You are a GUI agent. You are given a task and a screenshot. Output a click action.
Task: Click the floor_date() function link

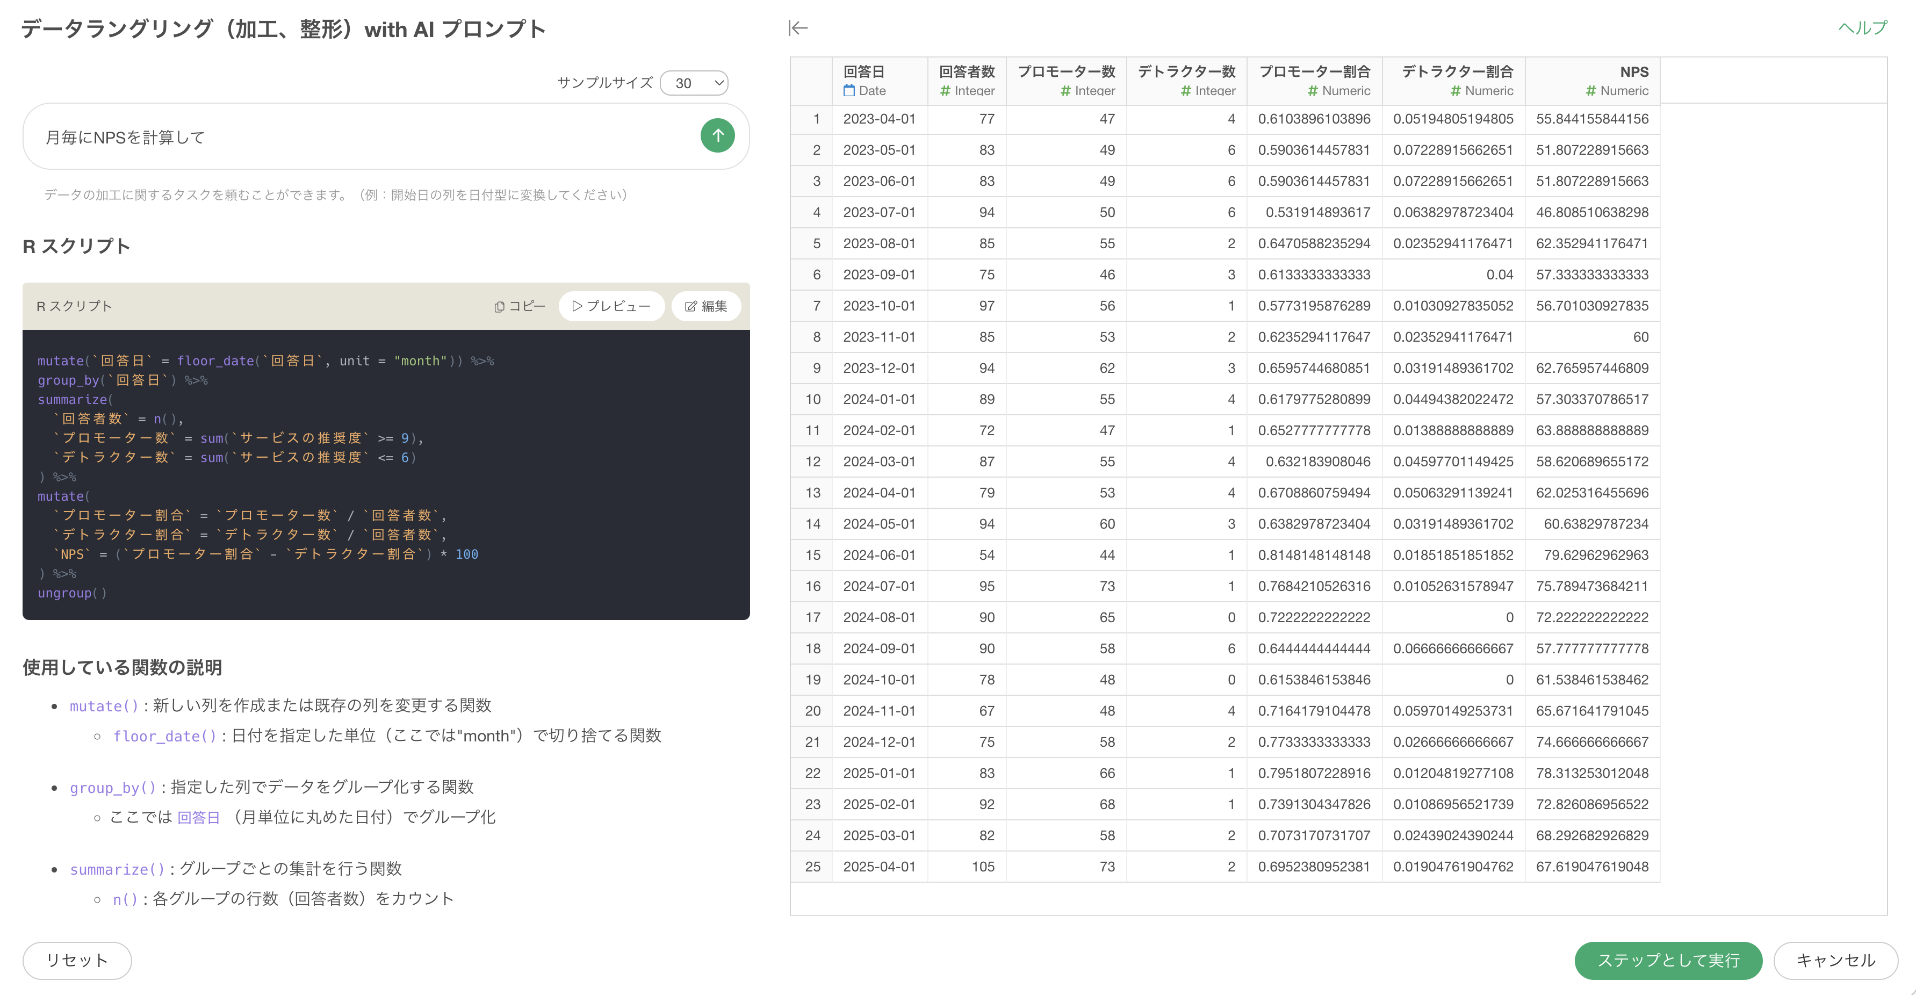coord(164,736)
